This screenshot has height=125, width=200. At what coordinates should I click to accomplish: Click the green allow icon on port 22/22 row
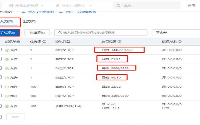click(7, 87)
